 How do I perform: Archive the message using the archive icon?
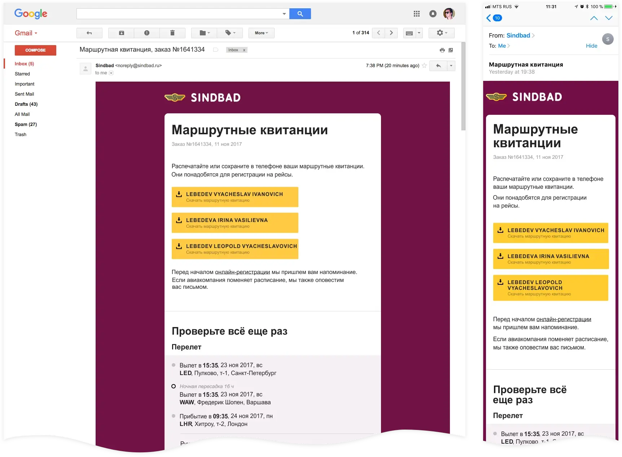coord(122,33)
